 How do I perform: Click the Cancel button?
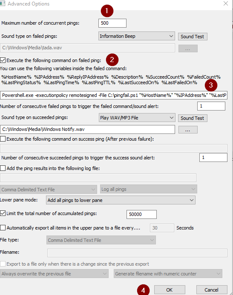(x=212, y=290)
